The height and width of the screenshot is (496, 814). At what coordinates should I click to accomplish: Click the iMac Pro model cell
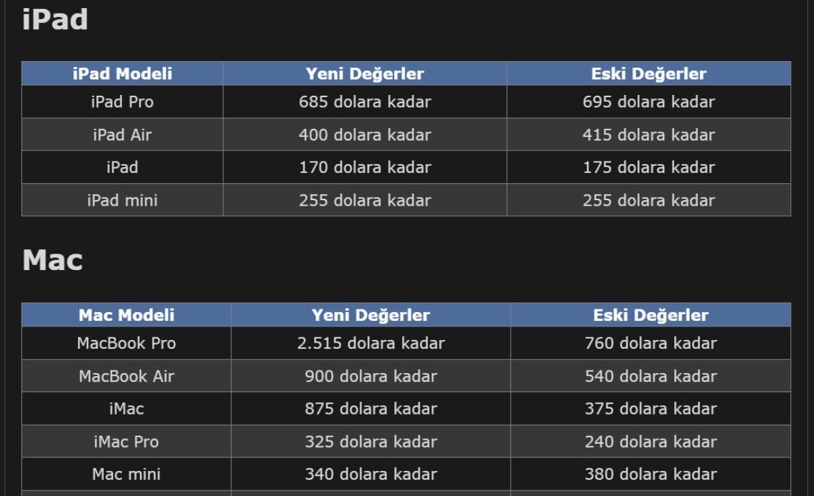click(126, 442)
